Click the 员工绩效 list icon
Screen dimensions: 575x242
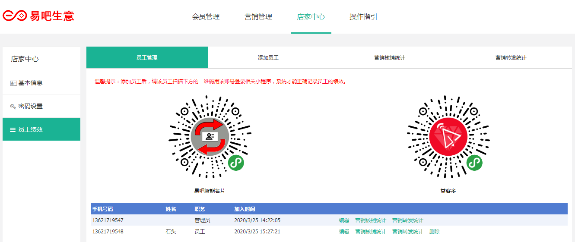pos(13,129)
